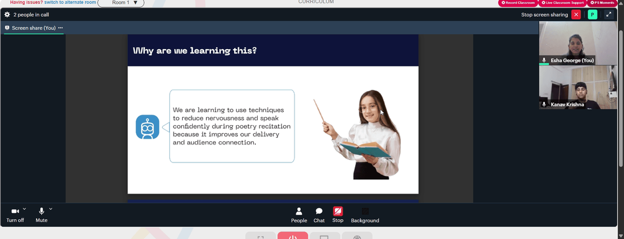
Task: Click the '2 people in call' text
Action: [31, 15]
